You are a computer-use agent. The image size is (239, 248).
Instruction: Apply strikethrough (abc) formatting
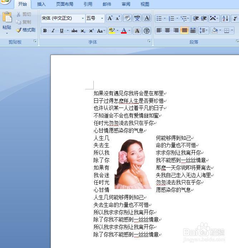74,31
